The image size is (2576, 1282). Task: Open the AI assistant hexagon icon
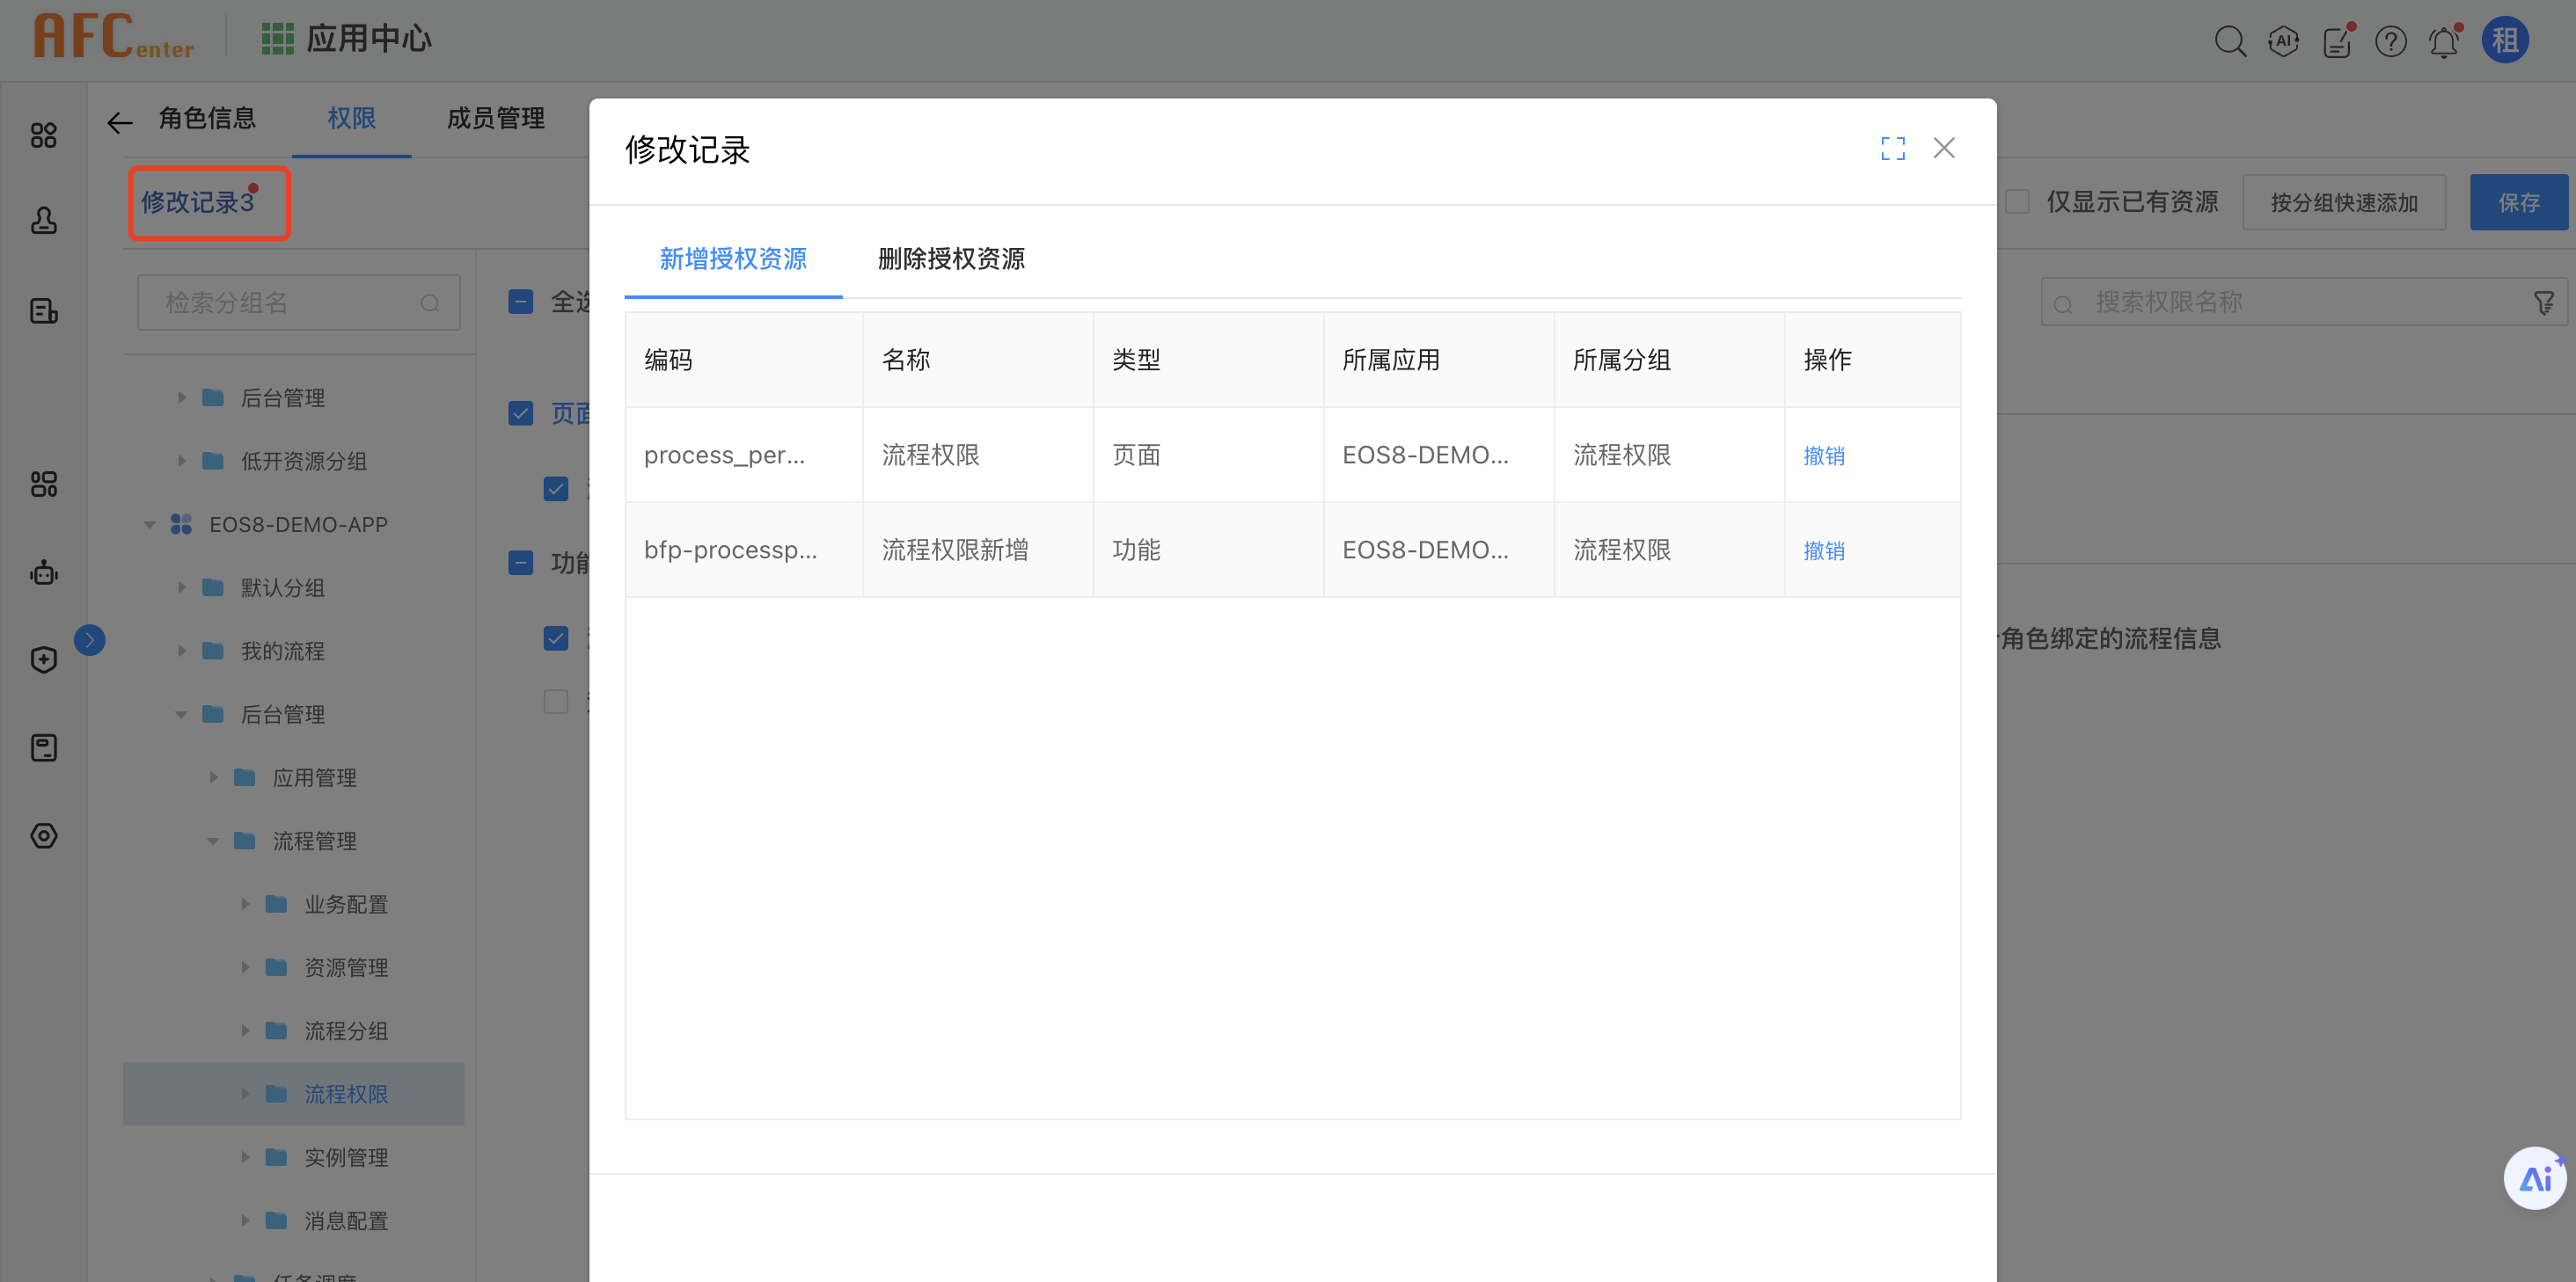[2283, 42]
